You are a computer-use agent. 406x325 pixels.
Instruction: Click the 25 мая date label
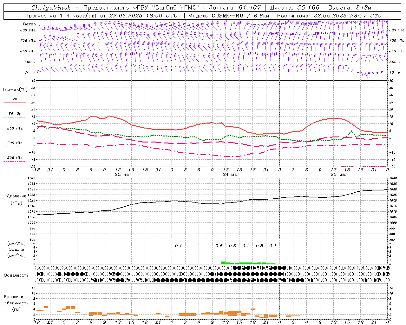tap(339, 175)
